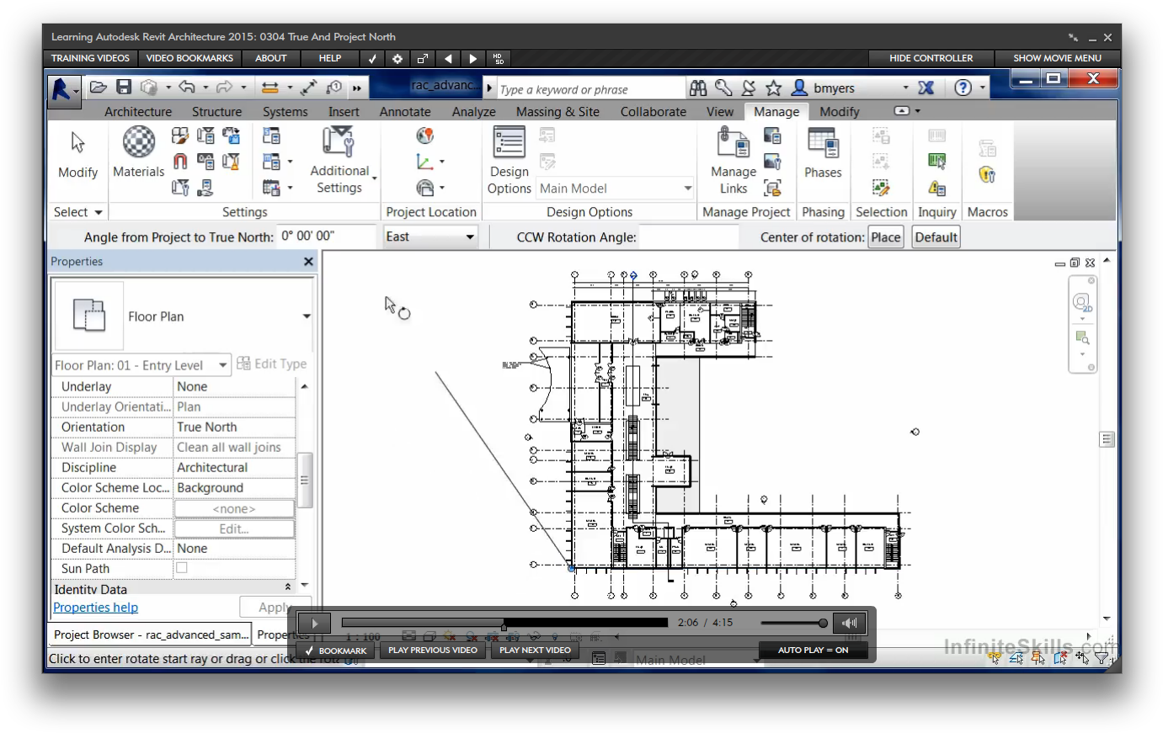This screenshot has width=1163, height=733.
Task: Mute the video player volume
Action: 850,623
